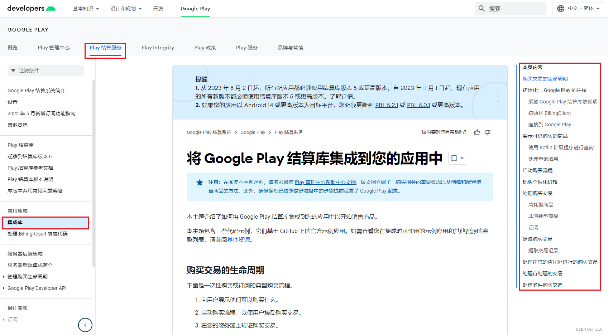Click the search magnifier icon
608x335 pixels.
[482, 8]
